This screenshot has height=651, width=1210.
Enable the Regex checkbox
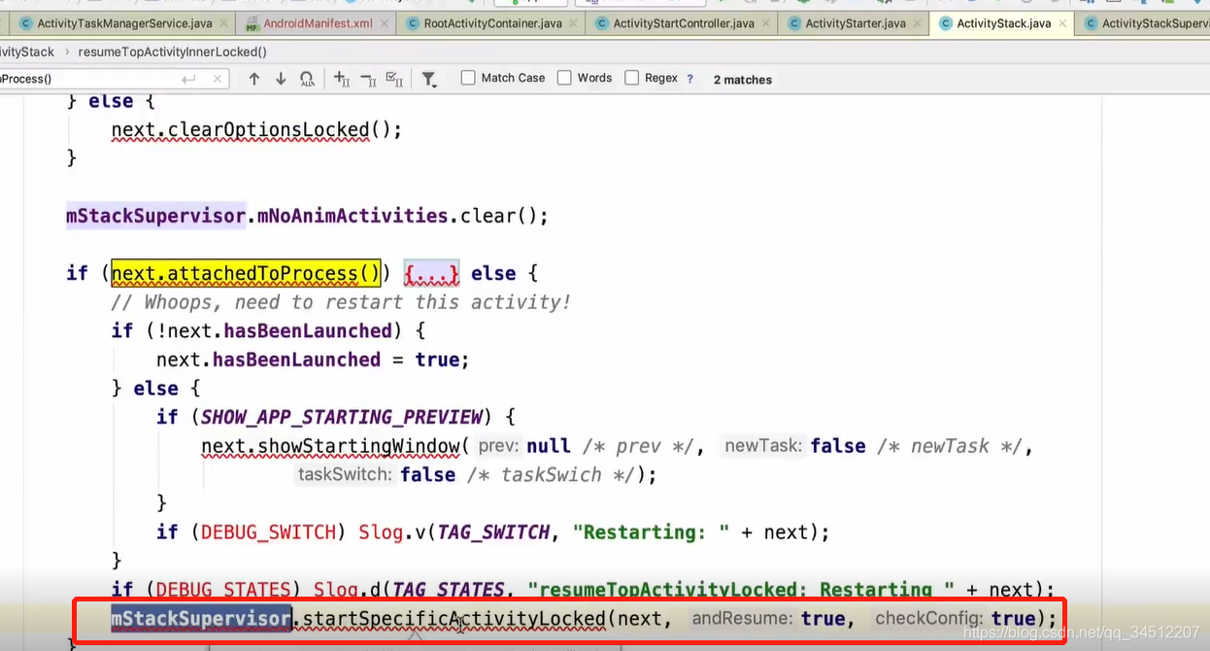point(632,78)
